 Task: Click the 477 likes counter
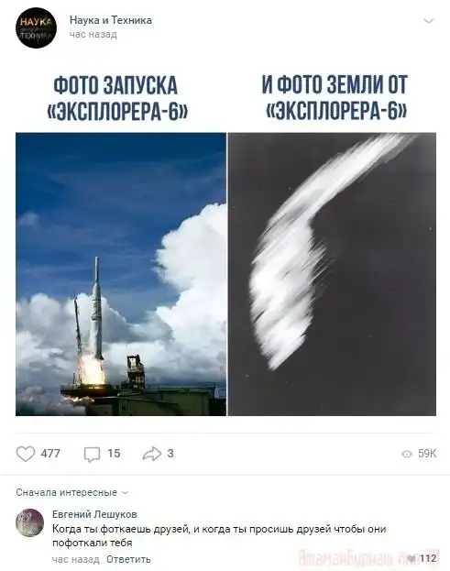[x=50, y=454]
